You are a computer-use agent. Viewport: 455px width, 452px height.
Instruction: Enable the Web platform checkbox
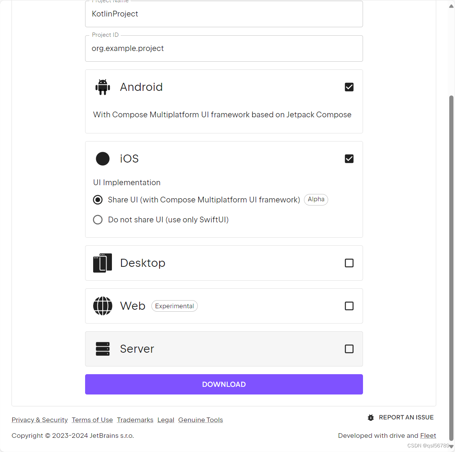coord(349,306)
